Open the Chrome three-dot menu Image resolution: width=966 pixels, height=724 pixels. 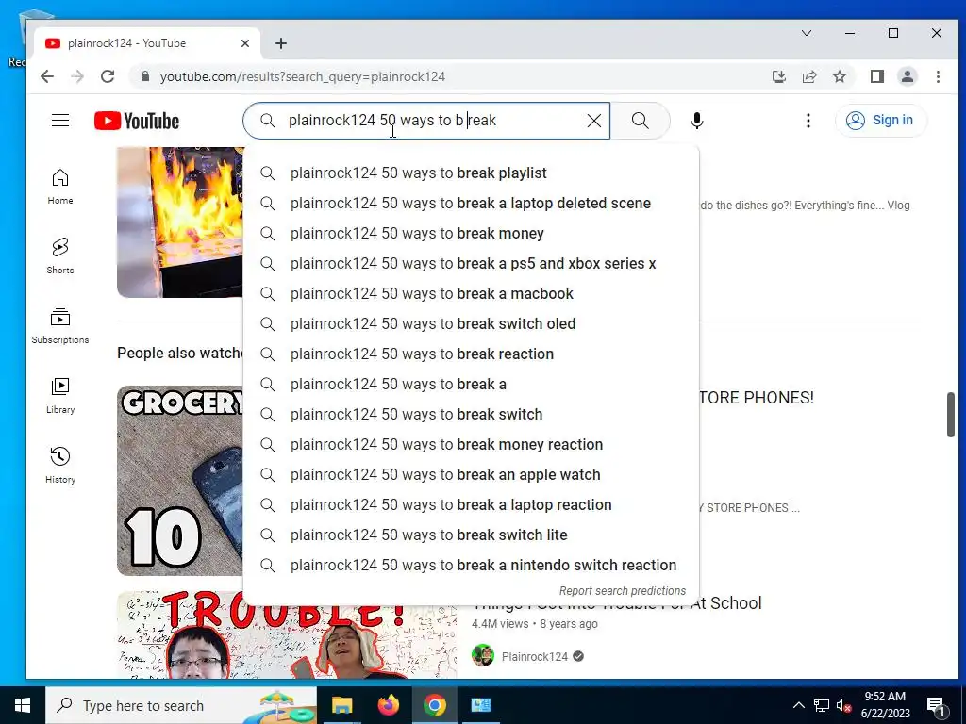tap(938, 76)
